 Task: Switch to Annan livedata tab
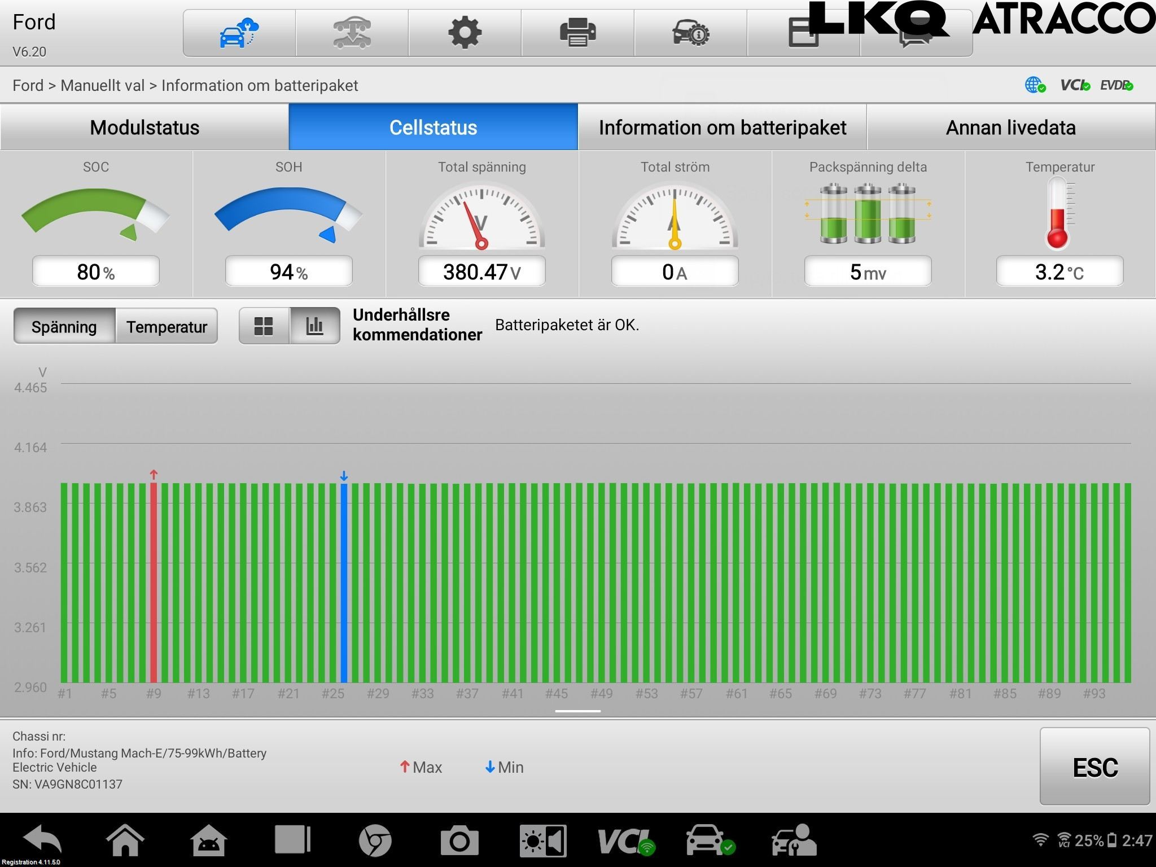coord(1010,128)
